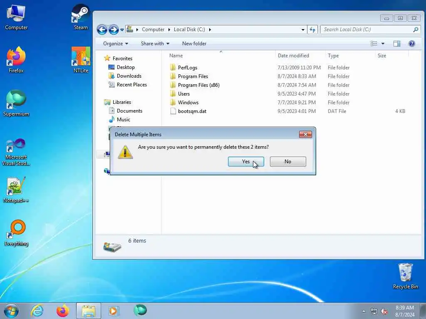Open the address bar history dropdown
The width and height of the screenshot is (426, 319).
point(303,29)
